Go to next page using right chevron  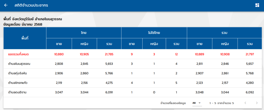257,103
